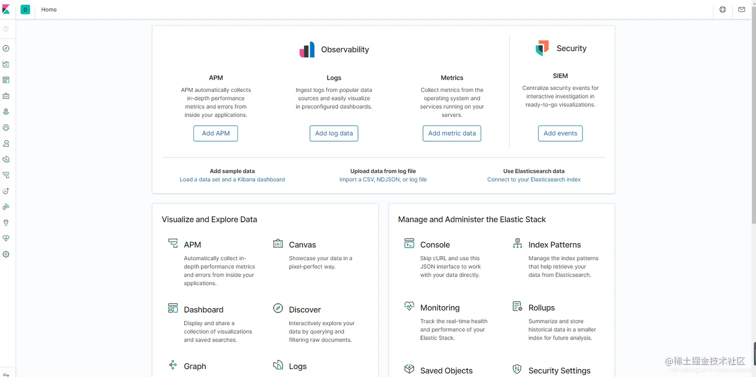The image size is (756, 377).
Task: Open Maps from the sidebar pin icon
Action: tap(6, 112)
